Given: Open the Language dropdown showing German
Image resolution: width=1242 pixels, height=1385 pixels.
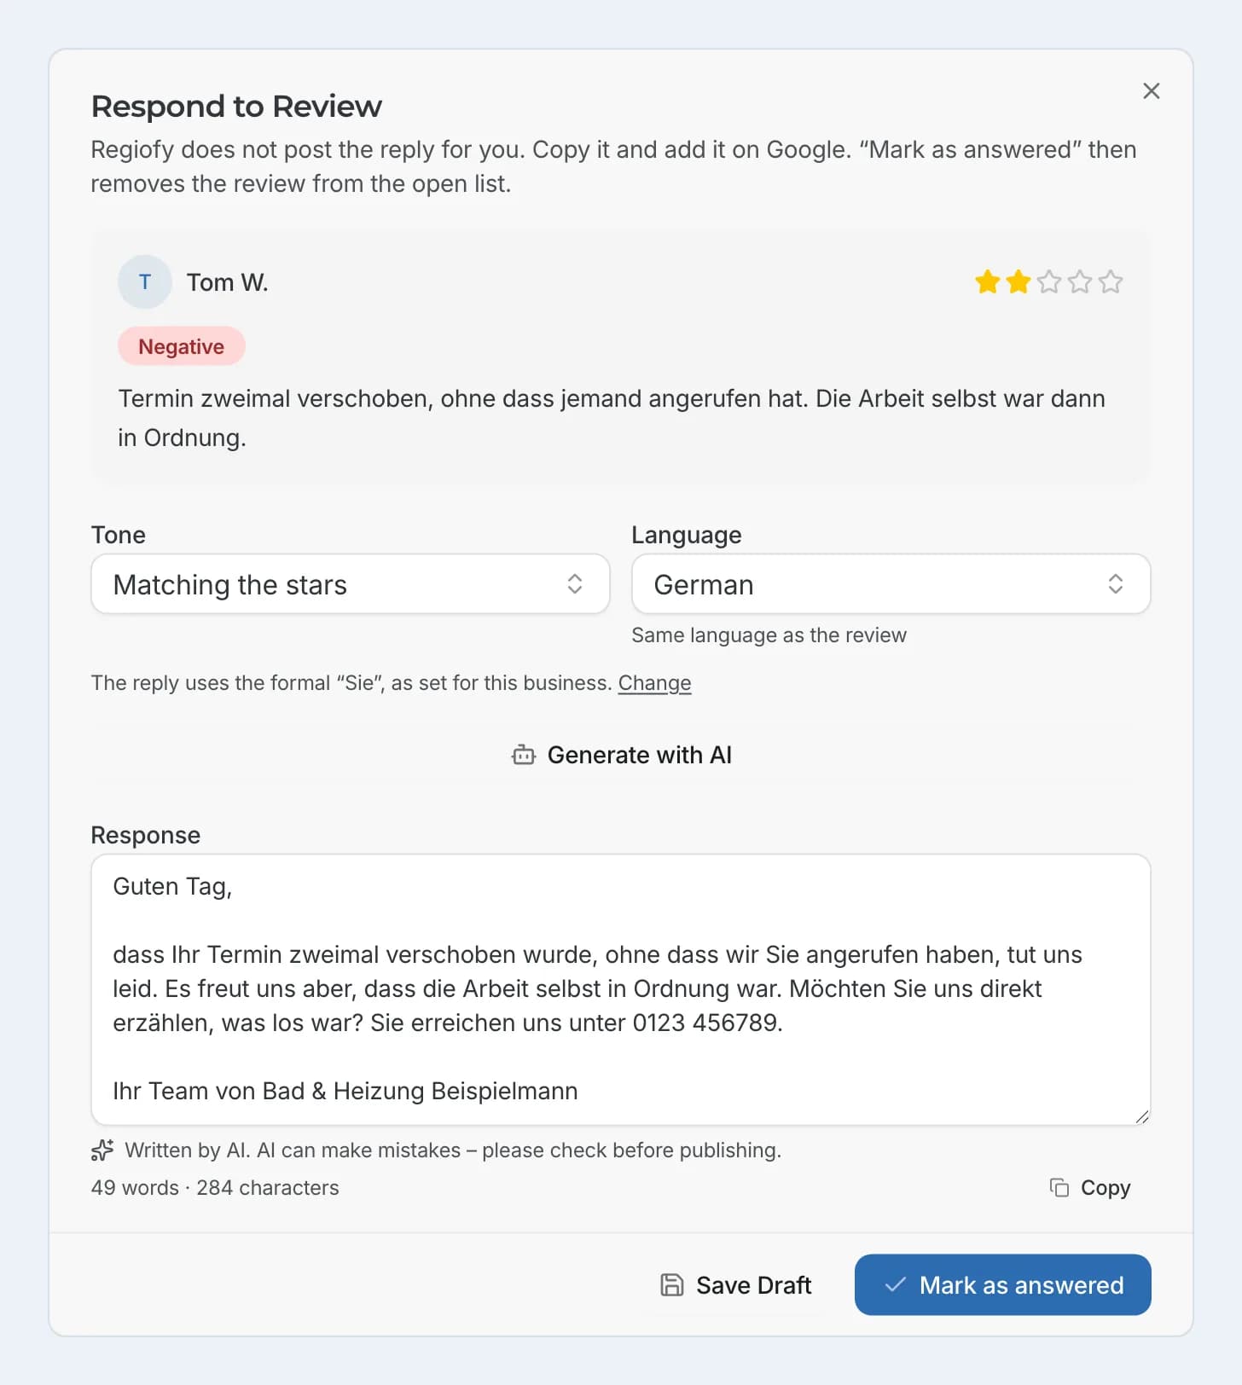Looking at the screenshot, I should (891, 584).
